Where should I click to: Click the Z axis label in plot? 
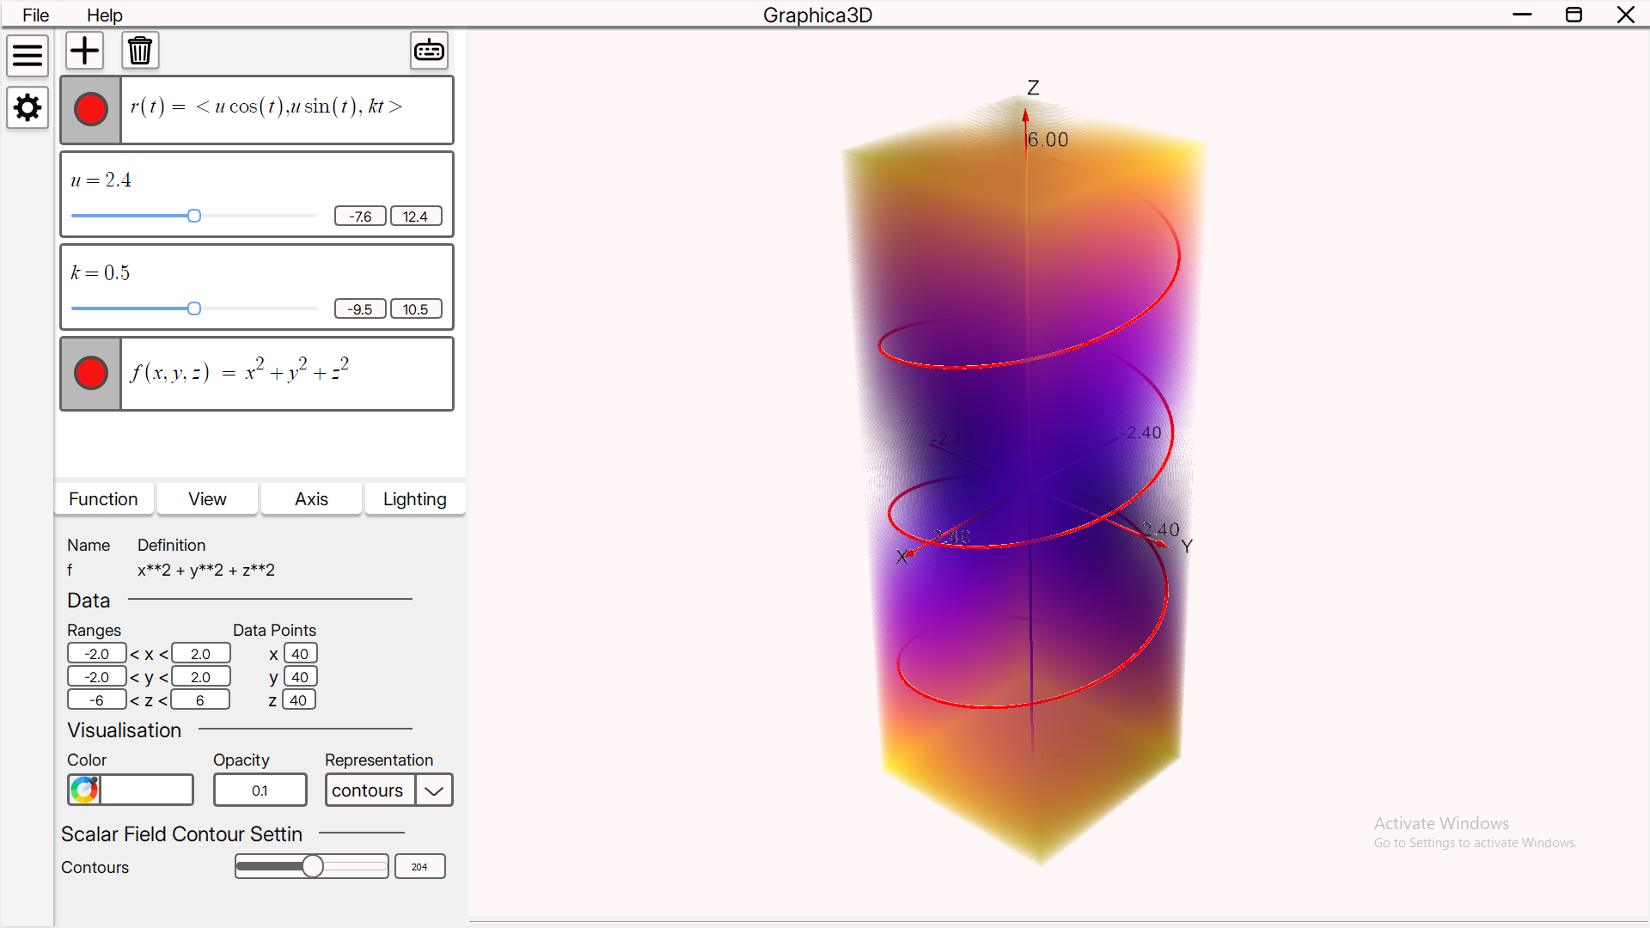click(x=1033, y=88)
